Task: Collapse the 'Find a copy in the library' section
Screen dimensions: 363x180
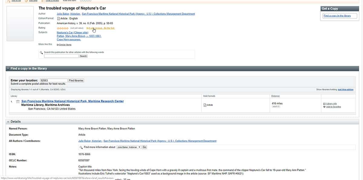Action: pyautogui.click(x=8, y=69)
